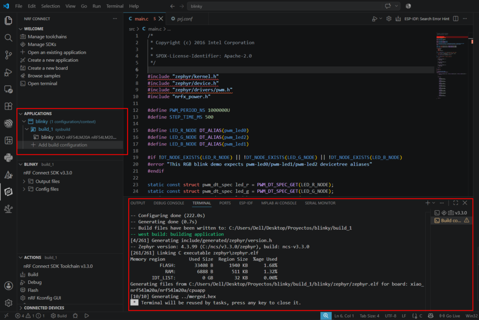Click the errors and warnings status indicator
This screenshot has height=320, width=479.
pos(29,316)
